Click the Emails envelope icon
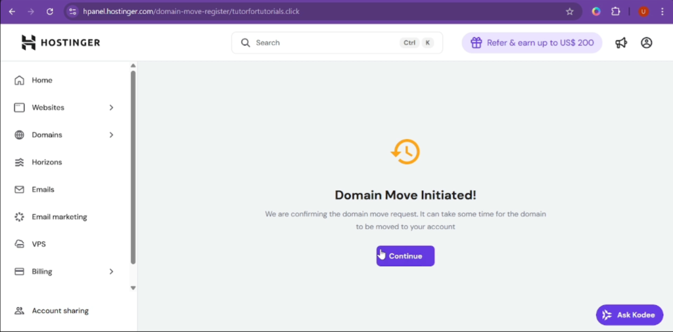673x332 pixels. [x=19, y=190]
